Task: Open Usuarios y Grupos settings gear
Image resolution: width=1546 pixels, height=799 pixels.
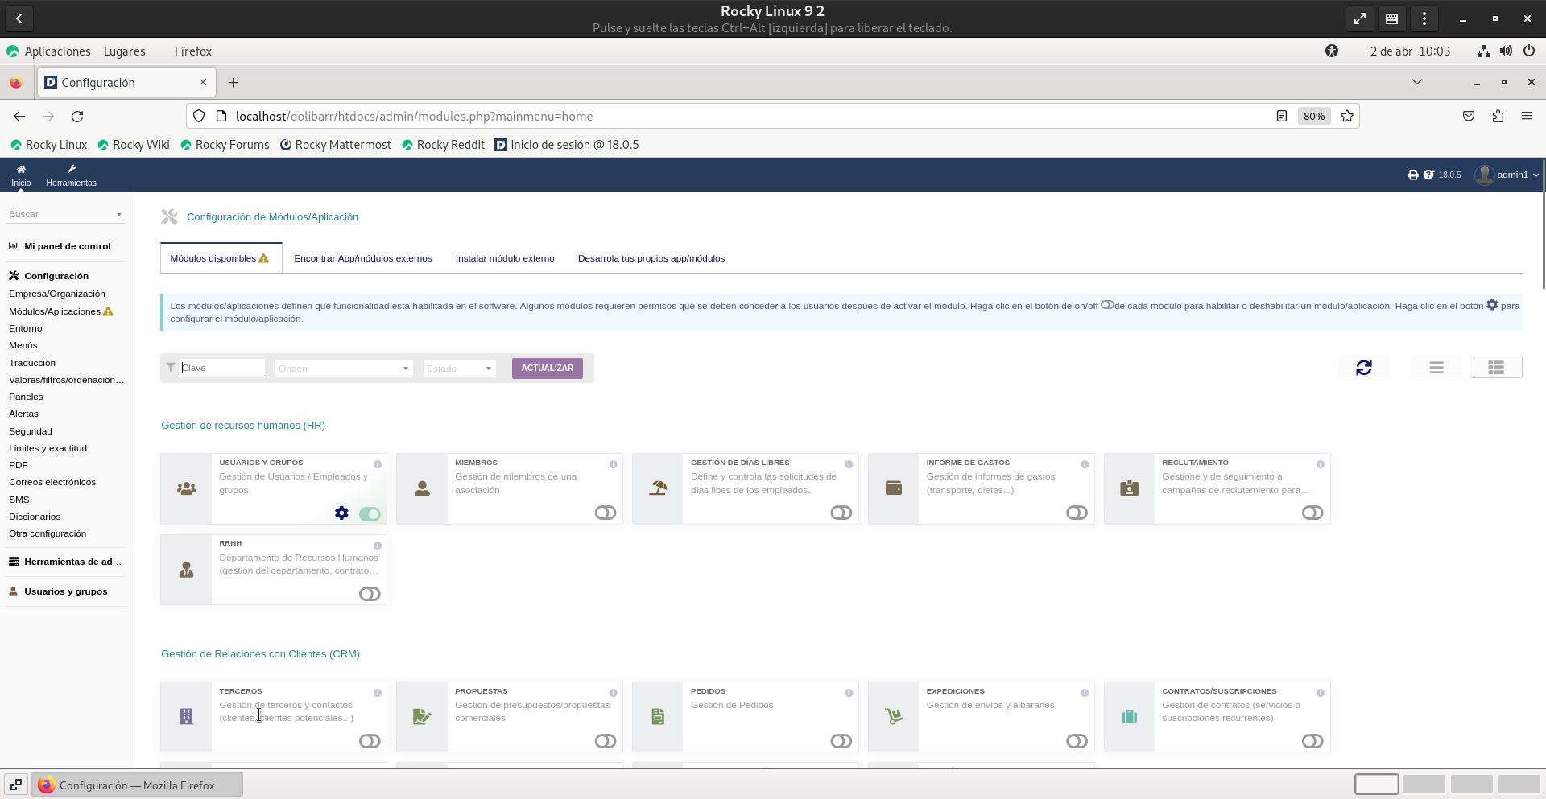Action: pyautogui.click(x=341, y=513)
